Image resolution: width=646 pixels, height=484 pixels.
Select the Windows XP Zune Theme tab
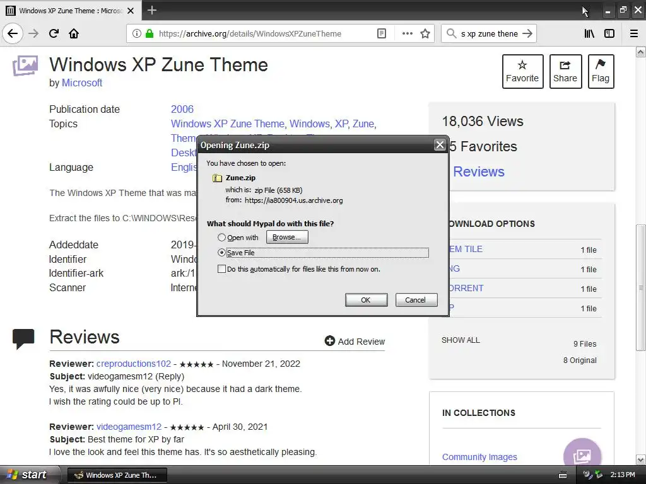(71, 11)
